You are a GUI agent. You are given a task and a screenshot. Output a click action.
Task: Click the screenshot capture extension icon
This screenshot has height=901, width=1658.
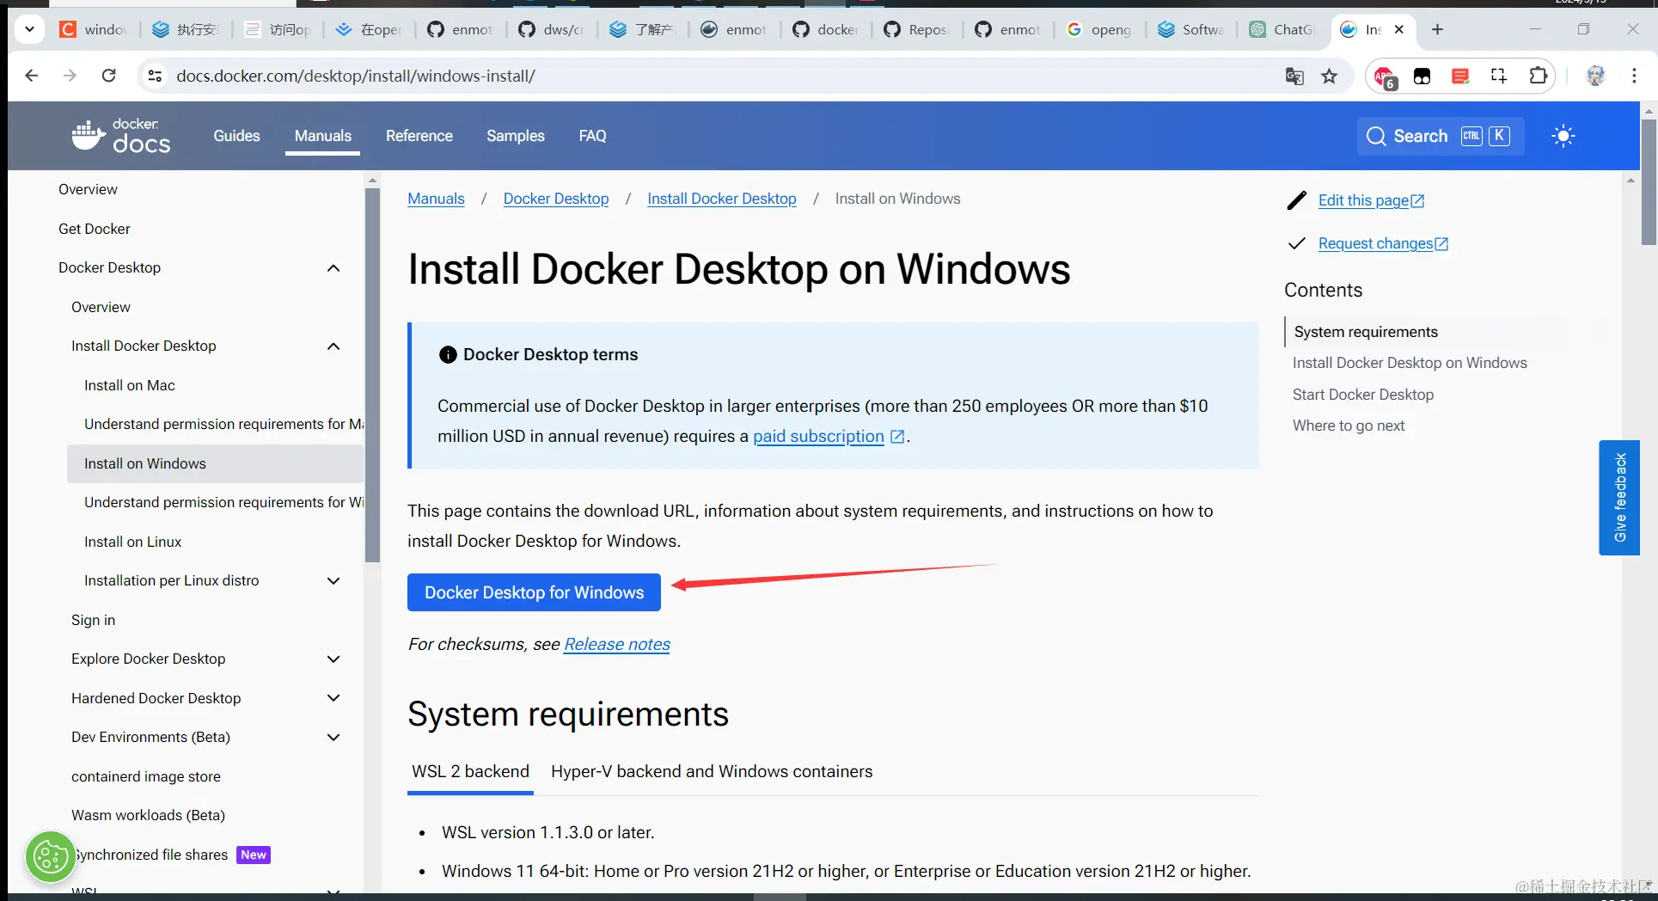click(x=1499, y=76)
